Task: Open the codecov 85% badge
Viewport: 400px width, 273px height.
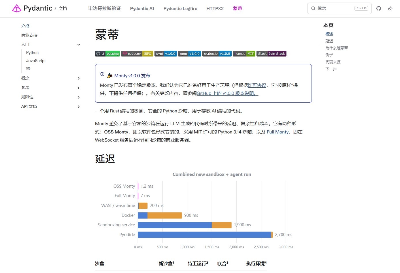Action: pyautogui.click(x=137, y=54)
